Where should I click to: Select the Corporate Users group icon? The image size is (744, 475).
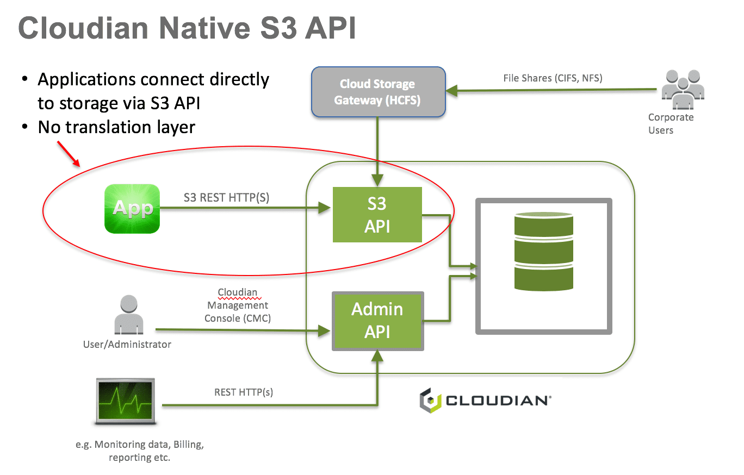click(x=683, y=89)
